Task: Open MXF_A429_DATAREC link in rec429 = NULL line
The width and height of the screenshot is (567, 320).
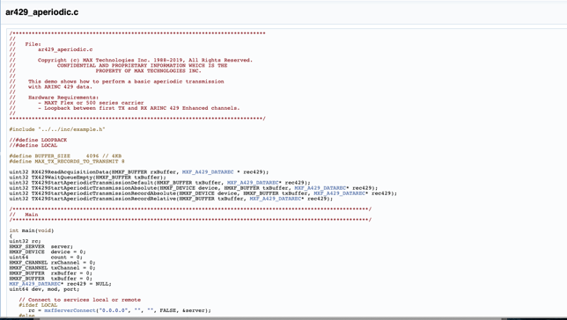Action: [x=34, y=284]
